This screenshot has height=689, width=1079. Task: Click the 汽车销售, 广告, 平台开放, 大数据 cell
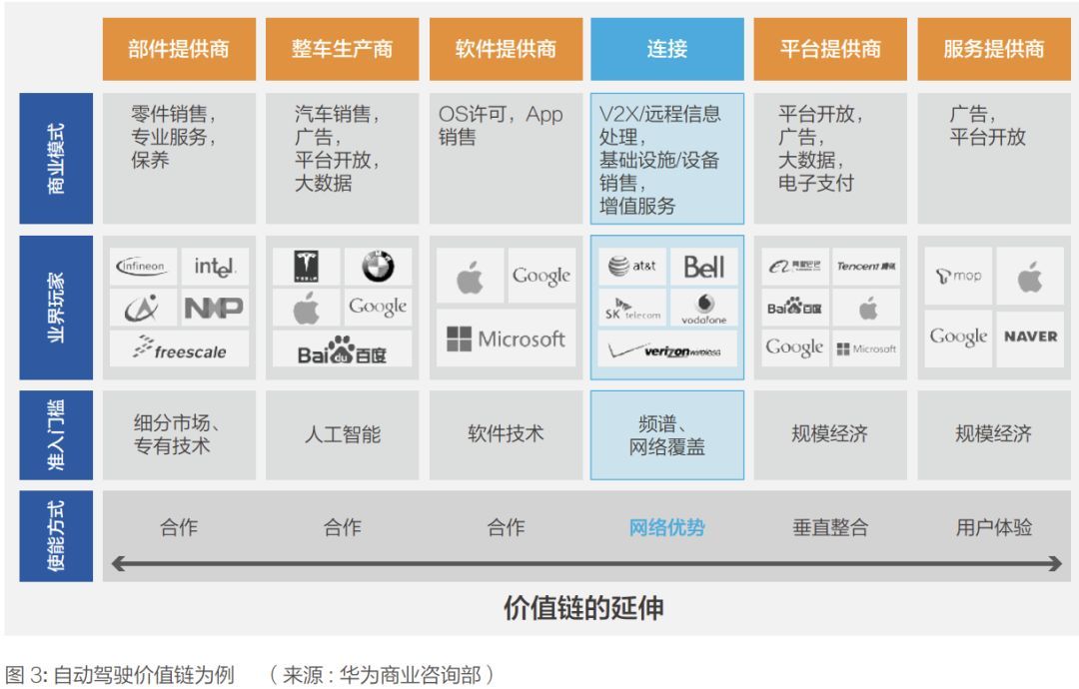pos(342,158)
